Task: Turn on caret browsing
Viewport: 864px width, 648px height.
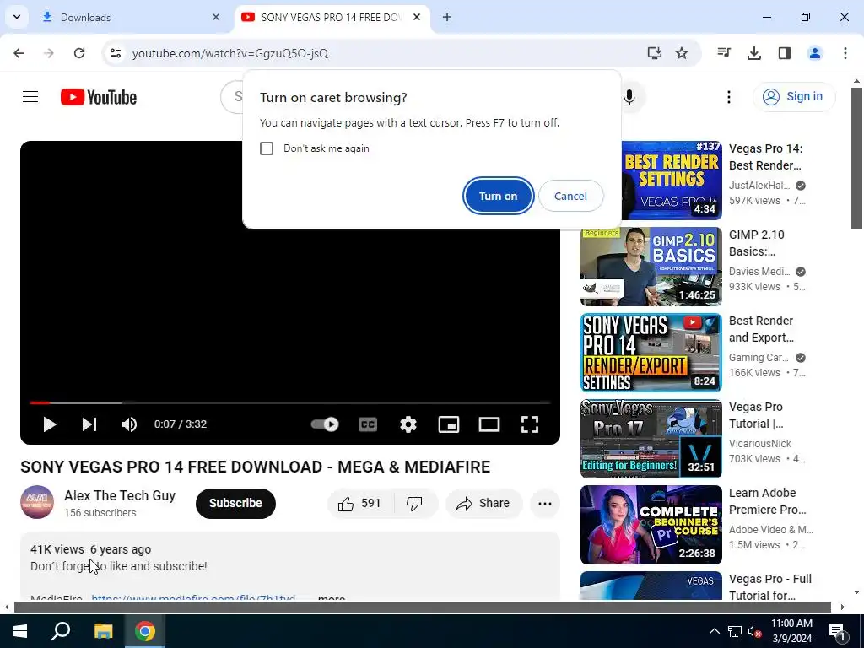Action: tap(498, 196)
